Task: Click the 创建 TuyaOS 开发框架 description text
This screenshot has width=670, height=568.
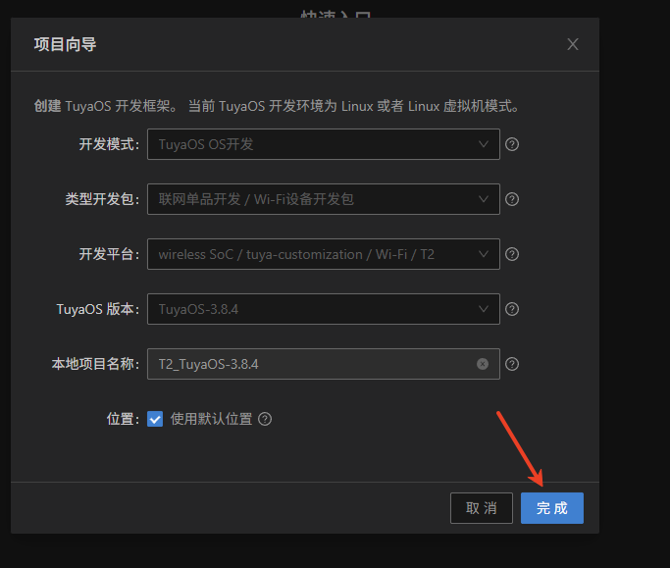Action: pos(277,106)
